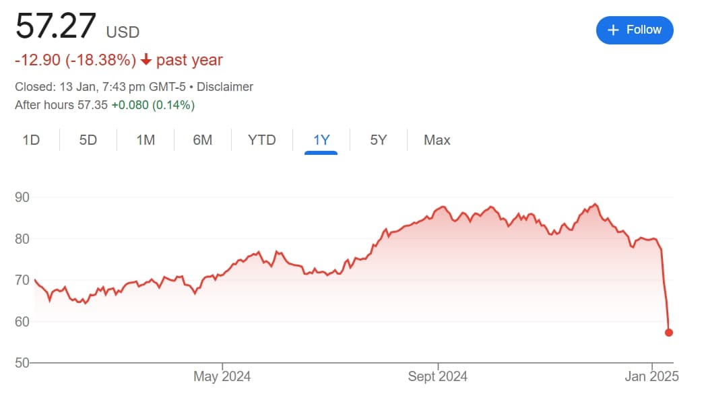Click the Follow button
This screenshot has width=706, height=406.
point(634,30)
